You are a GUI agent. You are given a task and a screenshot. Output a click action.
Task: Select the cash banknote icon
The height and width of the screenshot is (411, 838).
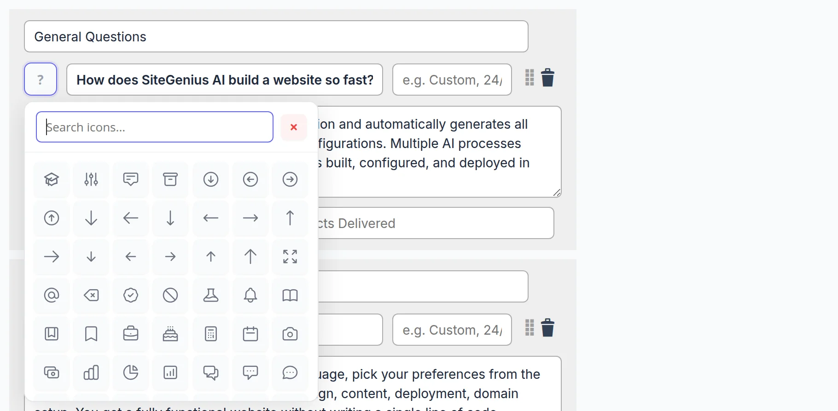[x=52, y=372]
